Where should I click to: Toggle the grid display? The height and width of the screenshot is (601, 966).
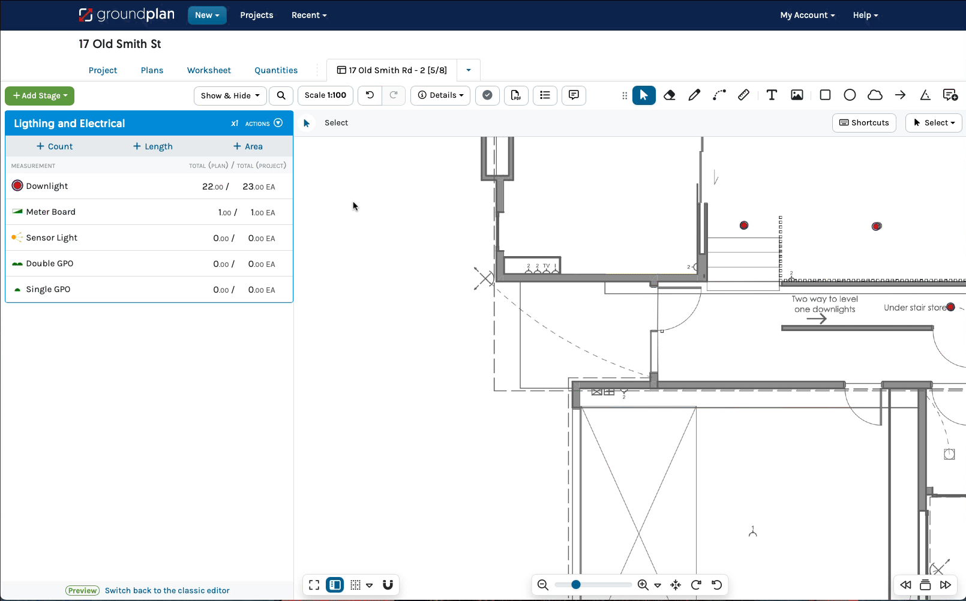point(355,585)
